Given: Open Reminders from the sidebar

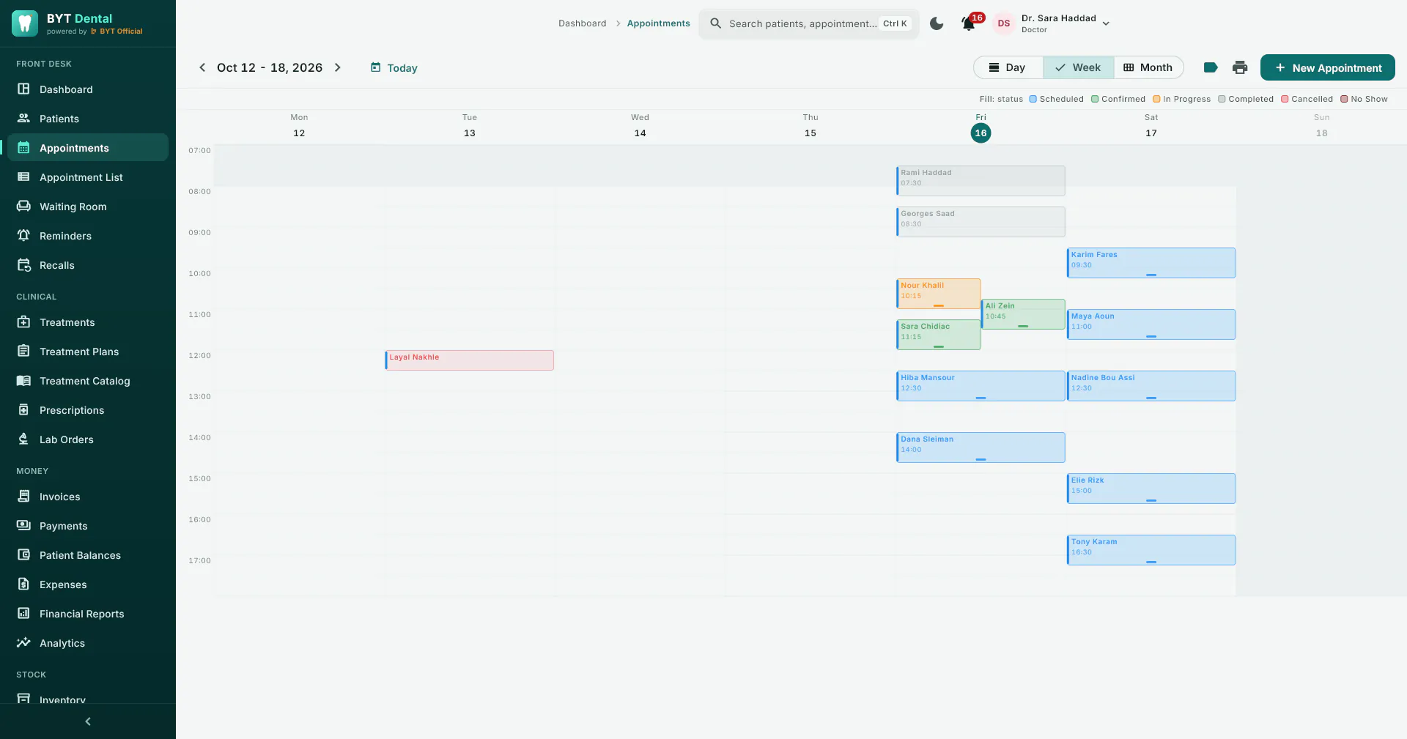Looking at the screenshot, I should coord(88,236).
